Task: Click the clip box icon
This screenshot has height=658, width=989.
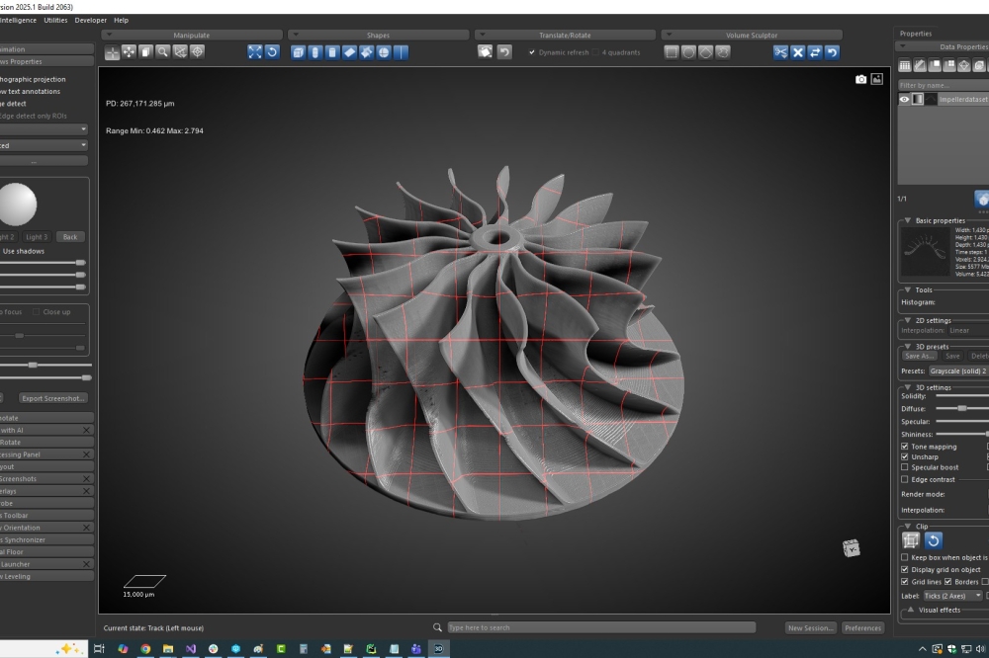Action: click(911, 540)
